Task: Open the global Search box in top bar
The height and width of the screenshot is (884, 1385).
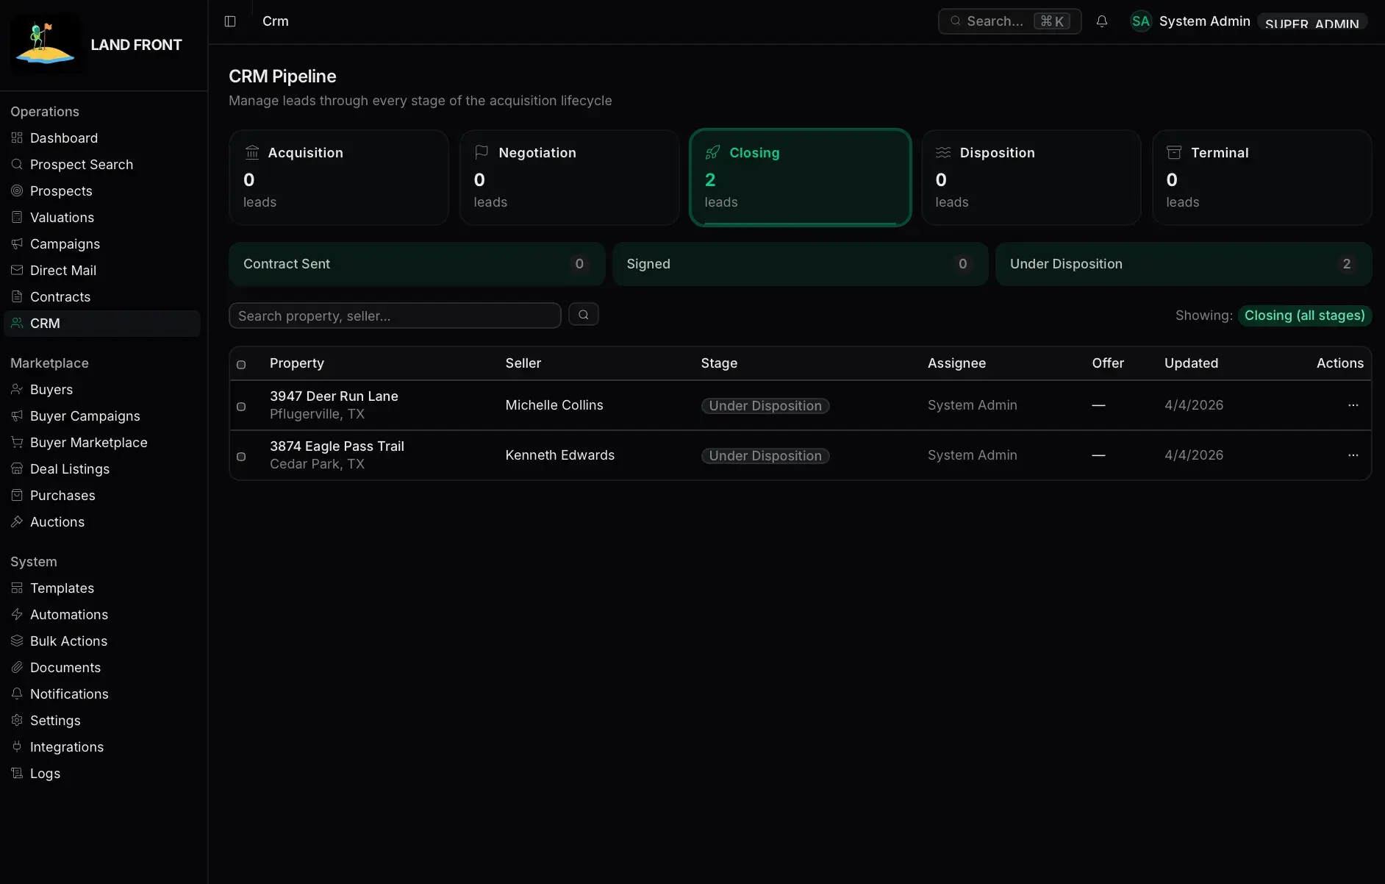Action: pos(1009,21)
